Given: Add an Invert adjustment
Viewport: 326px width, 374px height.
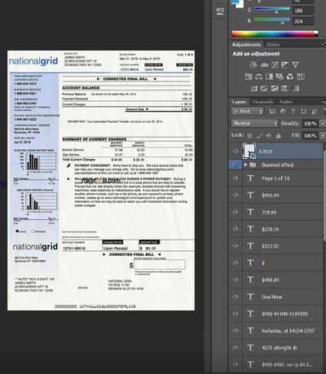Looking at the screenshot, I should (x=253, y=88).
